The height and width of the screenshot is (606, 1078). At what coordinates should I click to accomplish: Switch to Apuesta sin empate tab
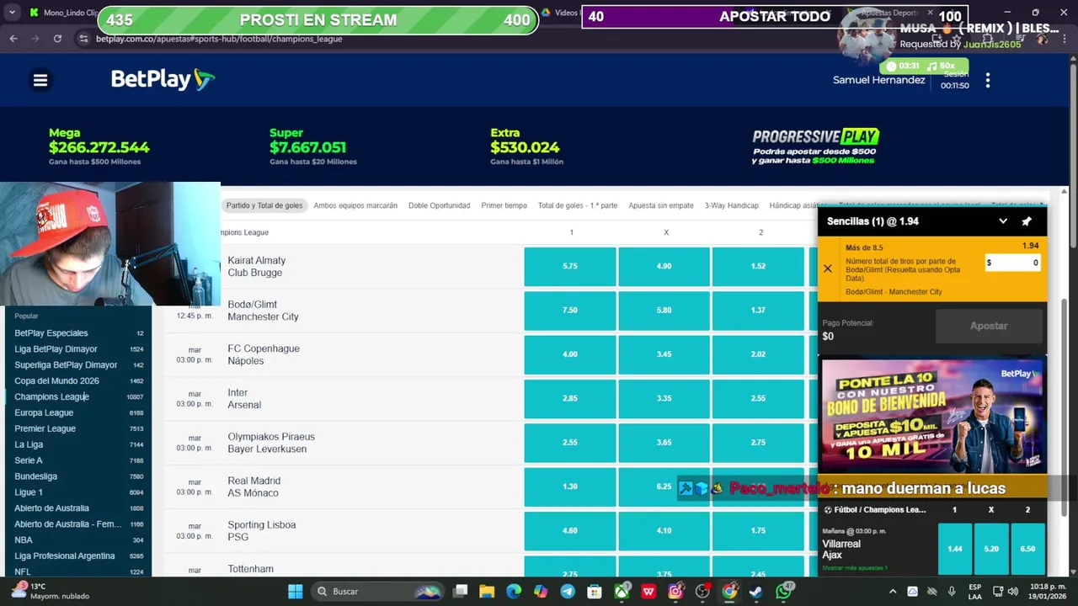tap(661, 205)
